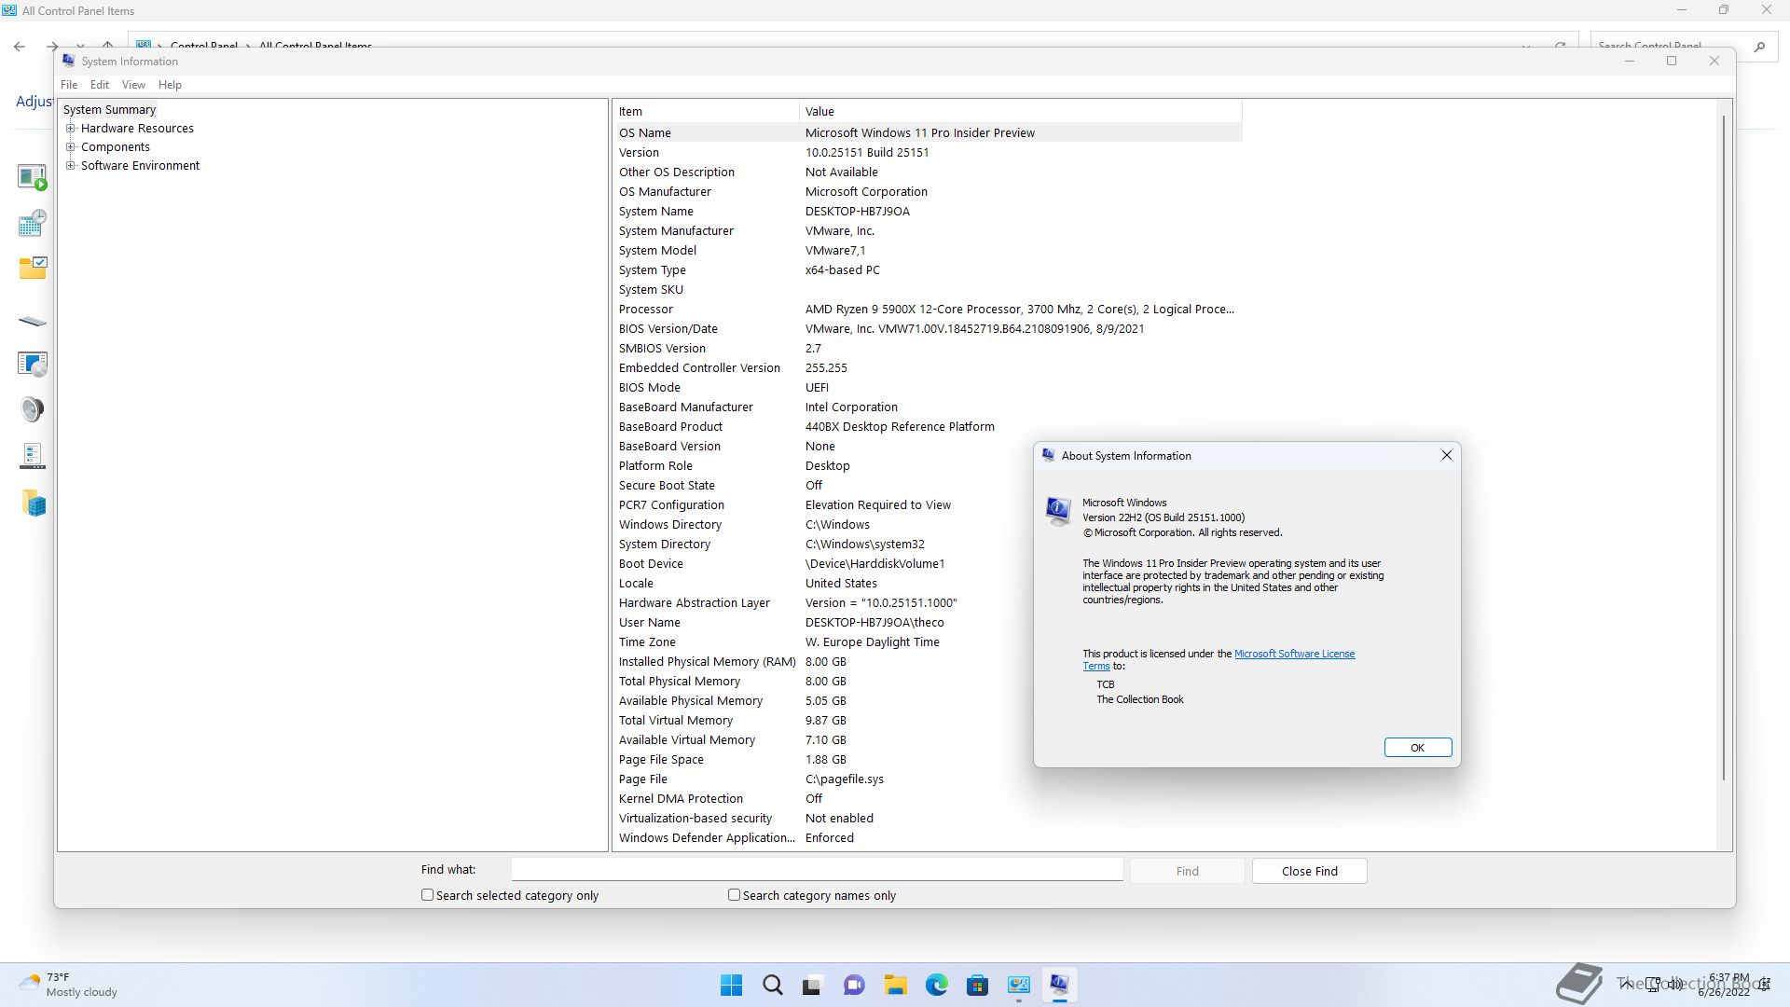Launch Chat from the taskbar
Image resolution: width=1790 pixels, height=1007 pixels.
[854, 985]
